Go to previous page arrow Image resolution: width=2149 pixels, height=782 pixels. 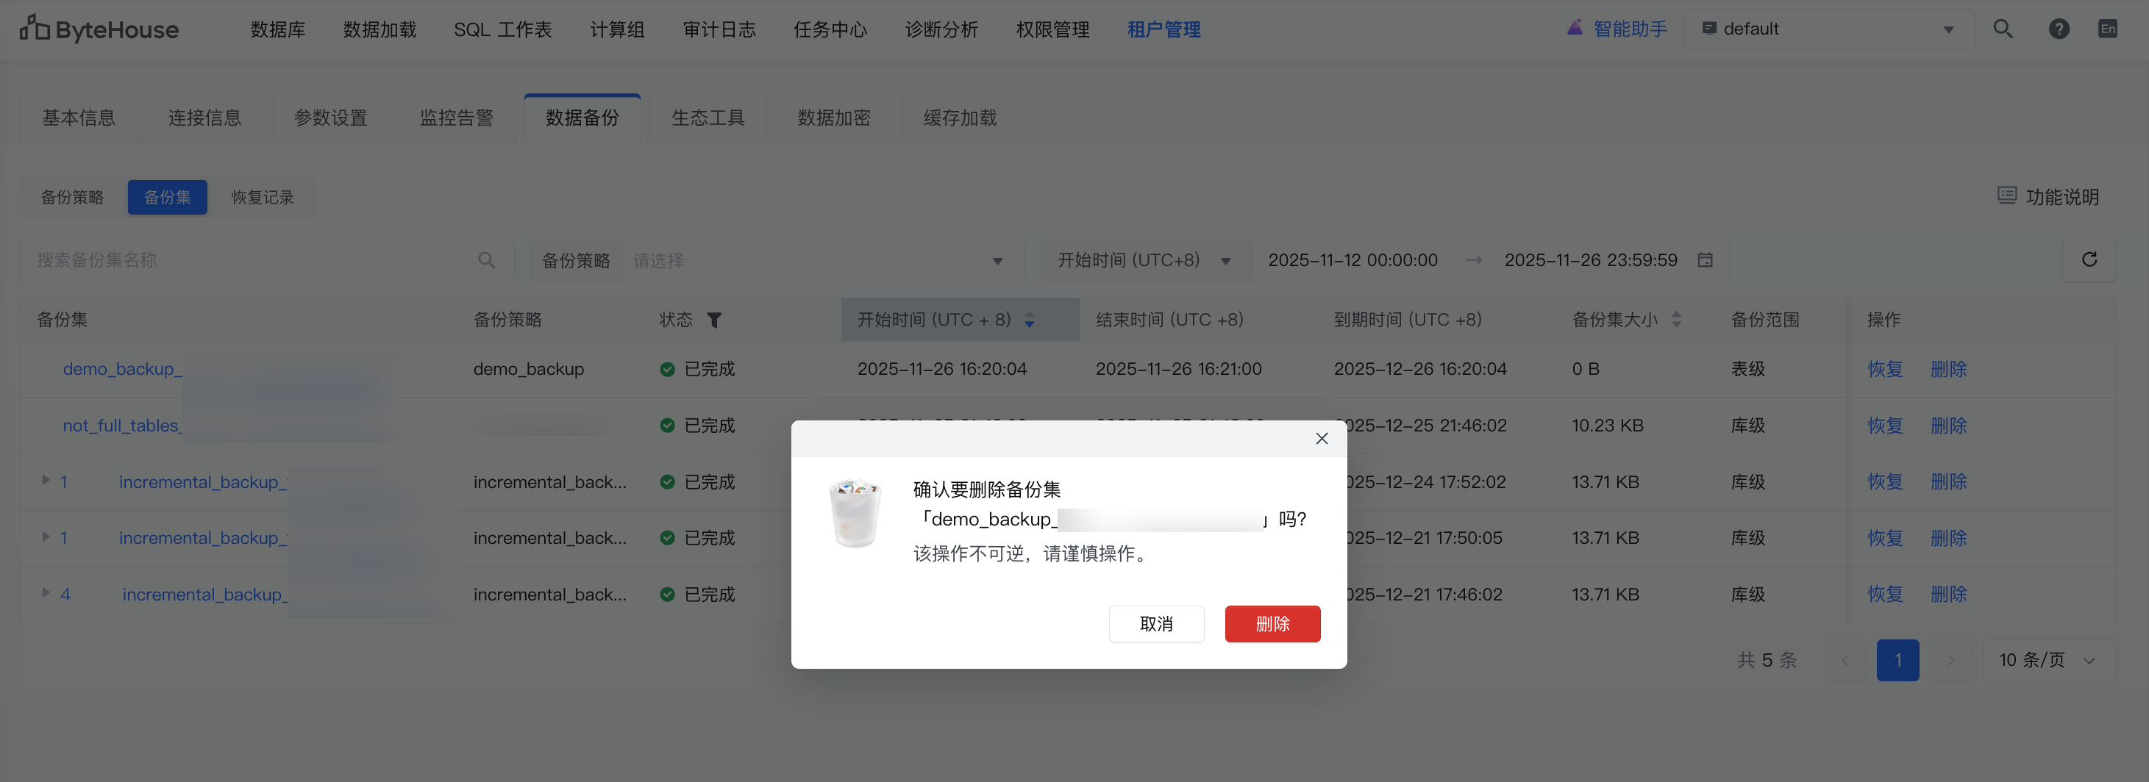click(1845, 660)
